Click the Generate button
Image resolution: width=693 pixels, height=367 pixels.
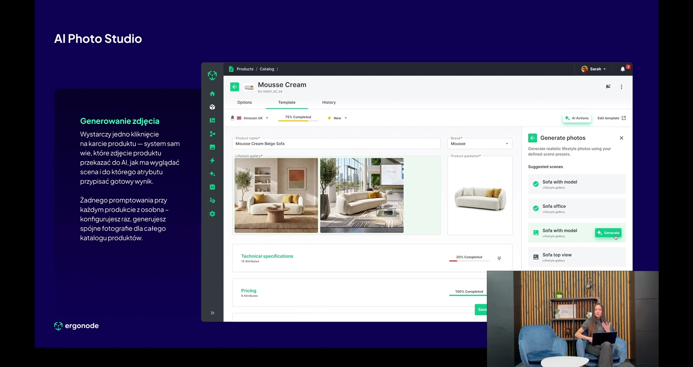608,233
